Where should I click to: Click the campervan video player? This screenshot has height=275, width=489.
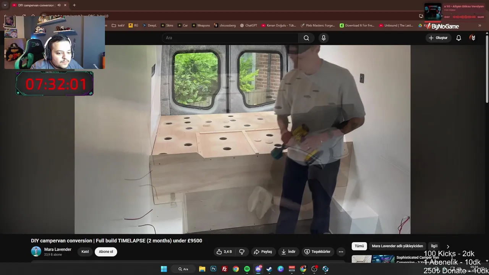click(242, 139)
